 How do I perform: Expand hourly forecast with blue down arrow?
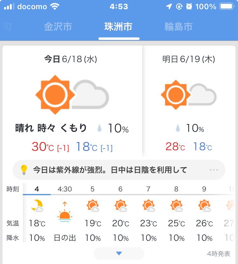coord(119,254)
